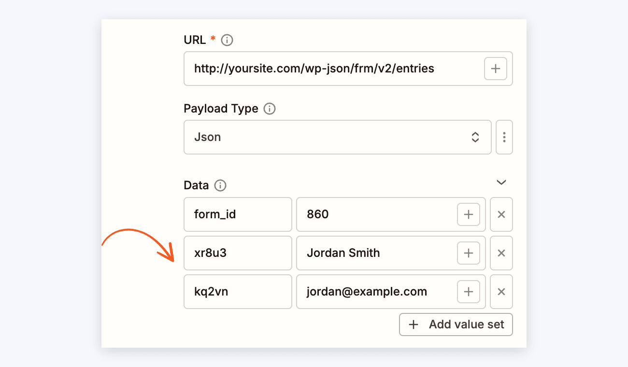Click the URL label text
Screen dimensions: 628x367
(195, 40)
